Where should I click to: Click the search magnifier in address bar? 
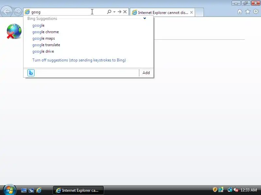(109, 12)
